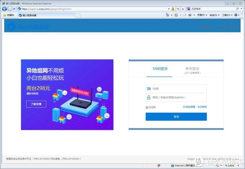Click the Home icon in command bar

click(x=167, y=15)
